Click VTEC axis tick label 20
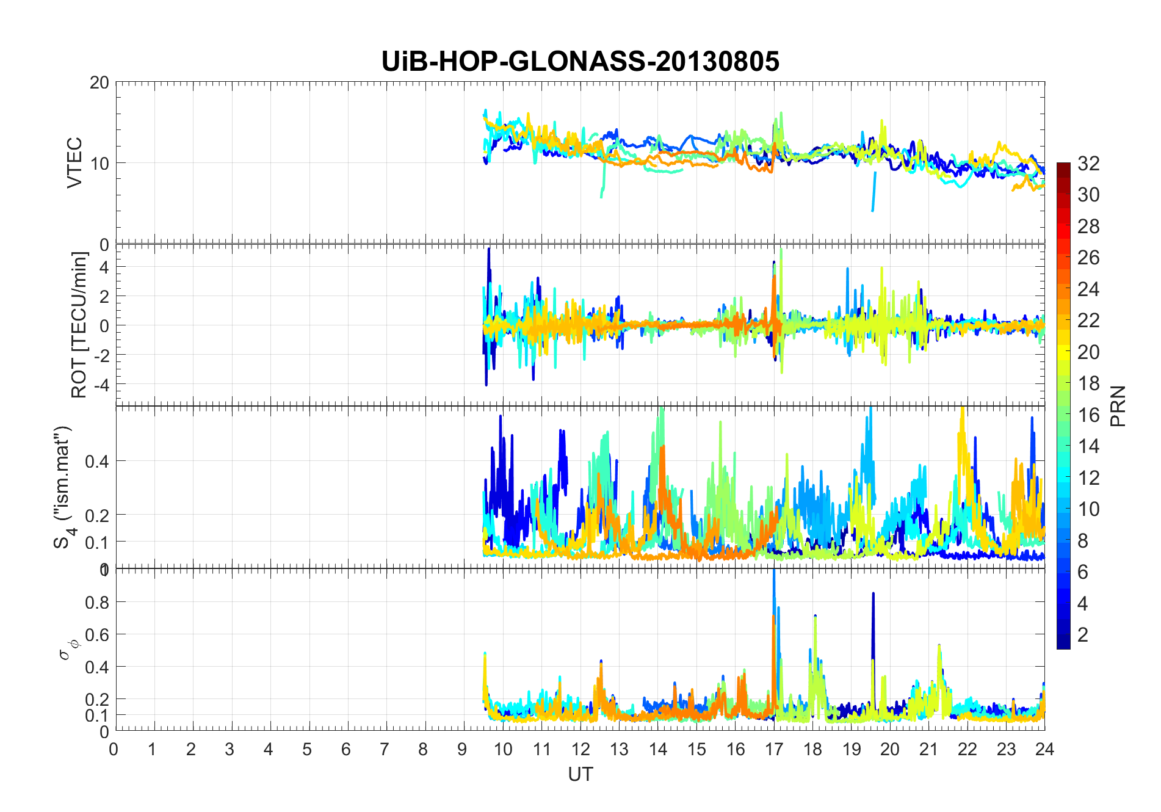The height and width of the screenshot is (812, 1161). [x=99, y=82]
